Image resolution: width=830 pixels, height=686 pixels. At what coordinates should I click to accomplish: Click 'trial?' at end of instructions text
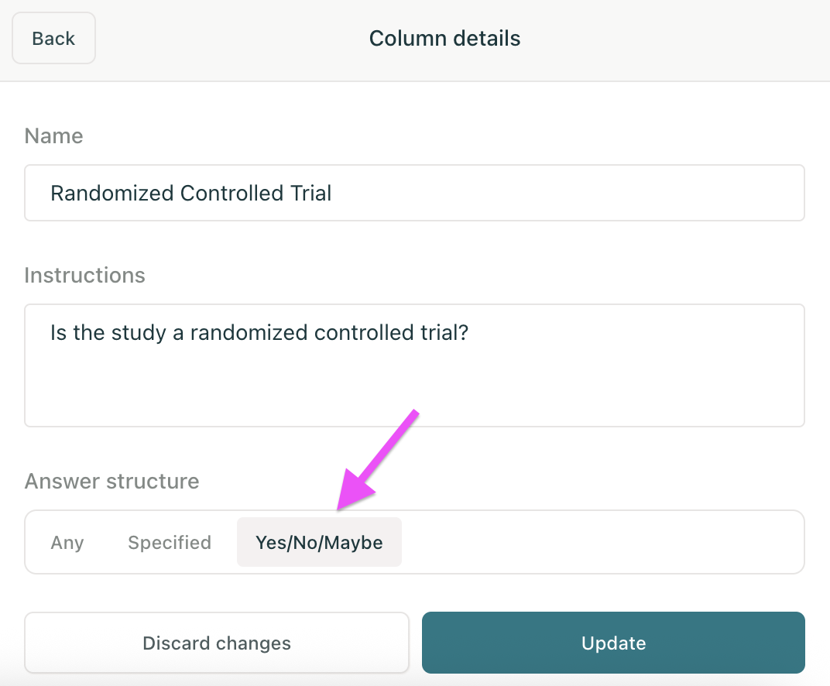point(449,333)
